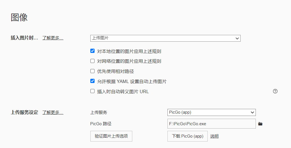
Task: Disable applying rules to local images
Action: click(92, 51)
